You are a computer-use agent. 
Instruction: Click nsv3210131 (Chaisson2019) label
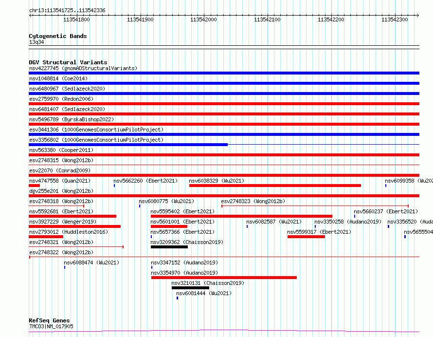click(x=208, y=283)
